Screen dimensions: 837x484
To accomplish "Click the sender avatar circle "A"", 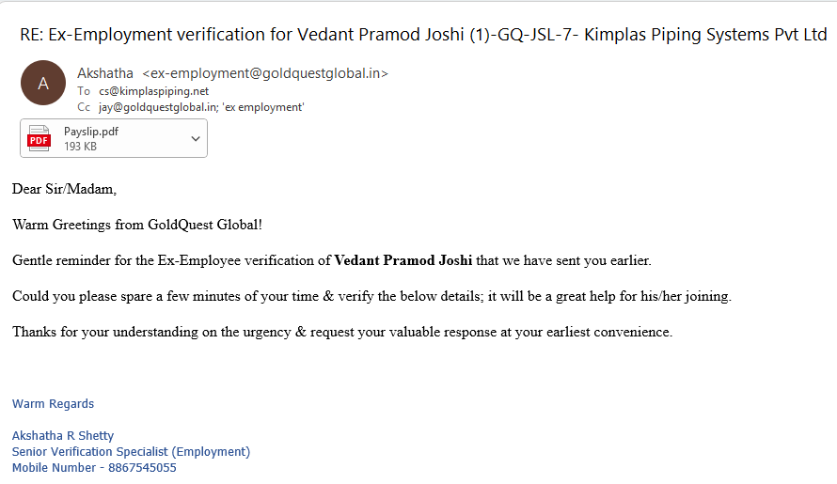I will coord(43,83).
